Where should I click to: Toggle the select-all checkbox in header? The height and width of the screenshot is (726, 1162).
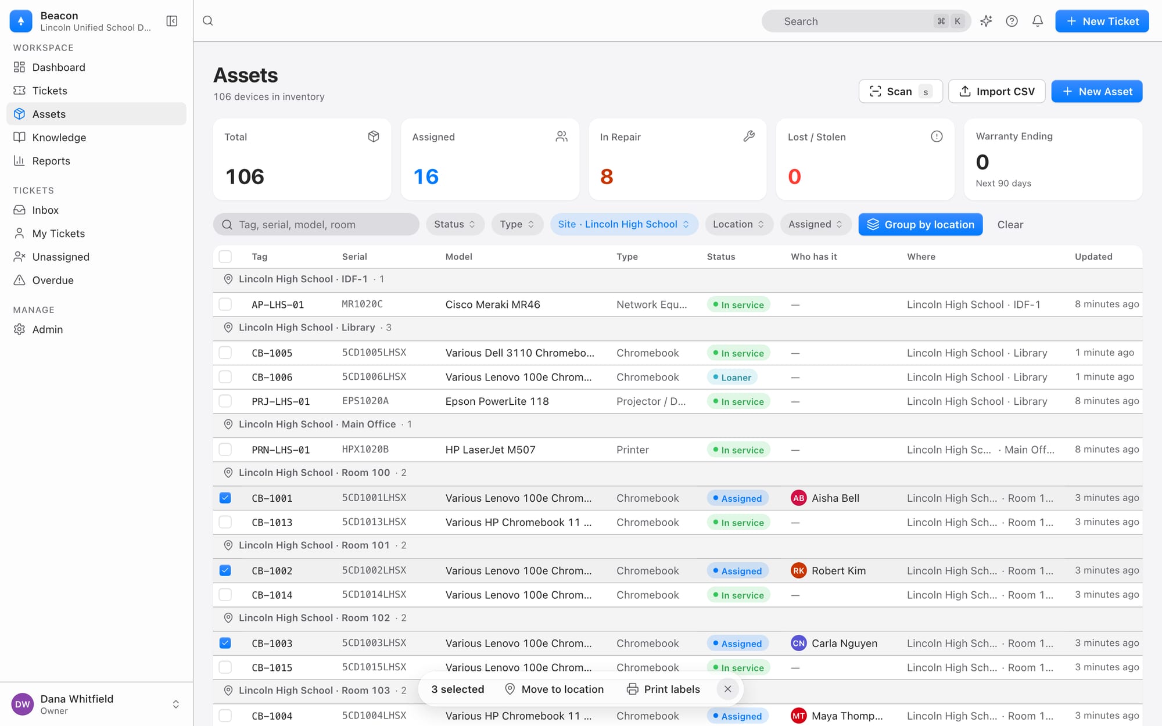225,257
